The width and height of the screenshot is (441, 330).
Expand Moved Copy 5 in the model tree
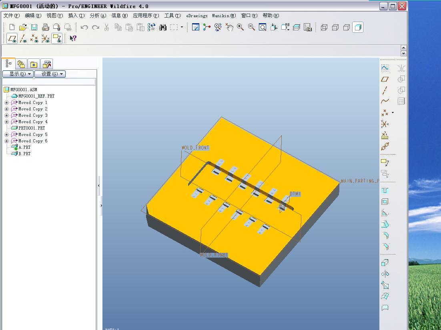click(x=6, y=135)
